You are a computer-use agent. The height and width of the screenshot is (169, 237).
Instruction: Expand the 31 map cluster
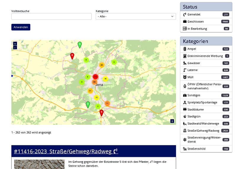[x=90, y=91]
